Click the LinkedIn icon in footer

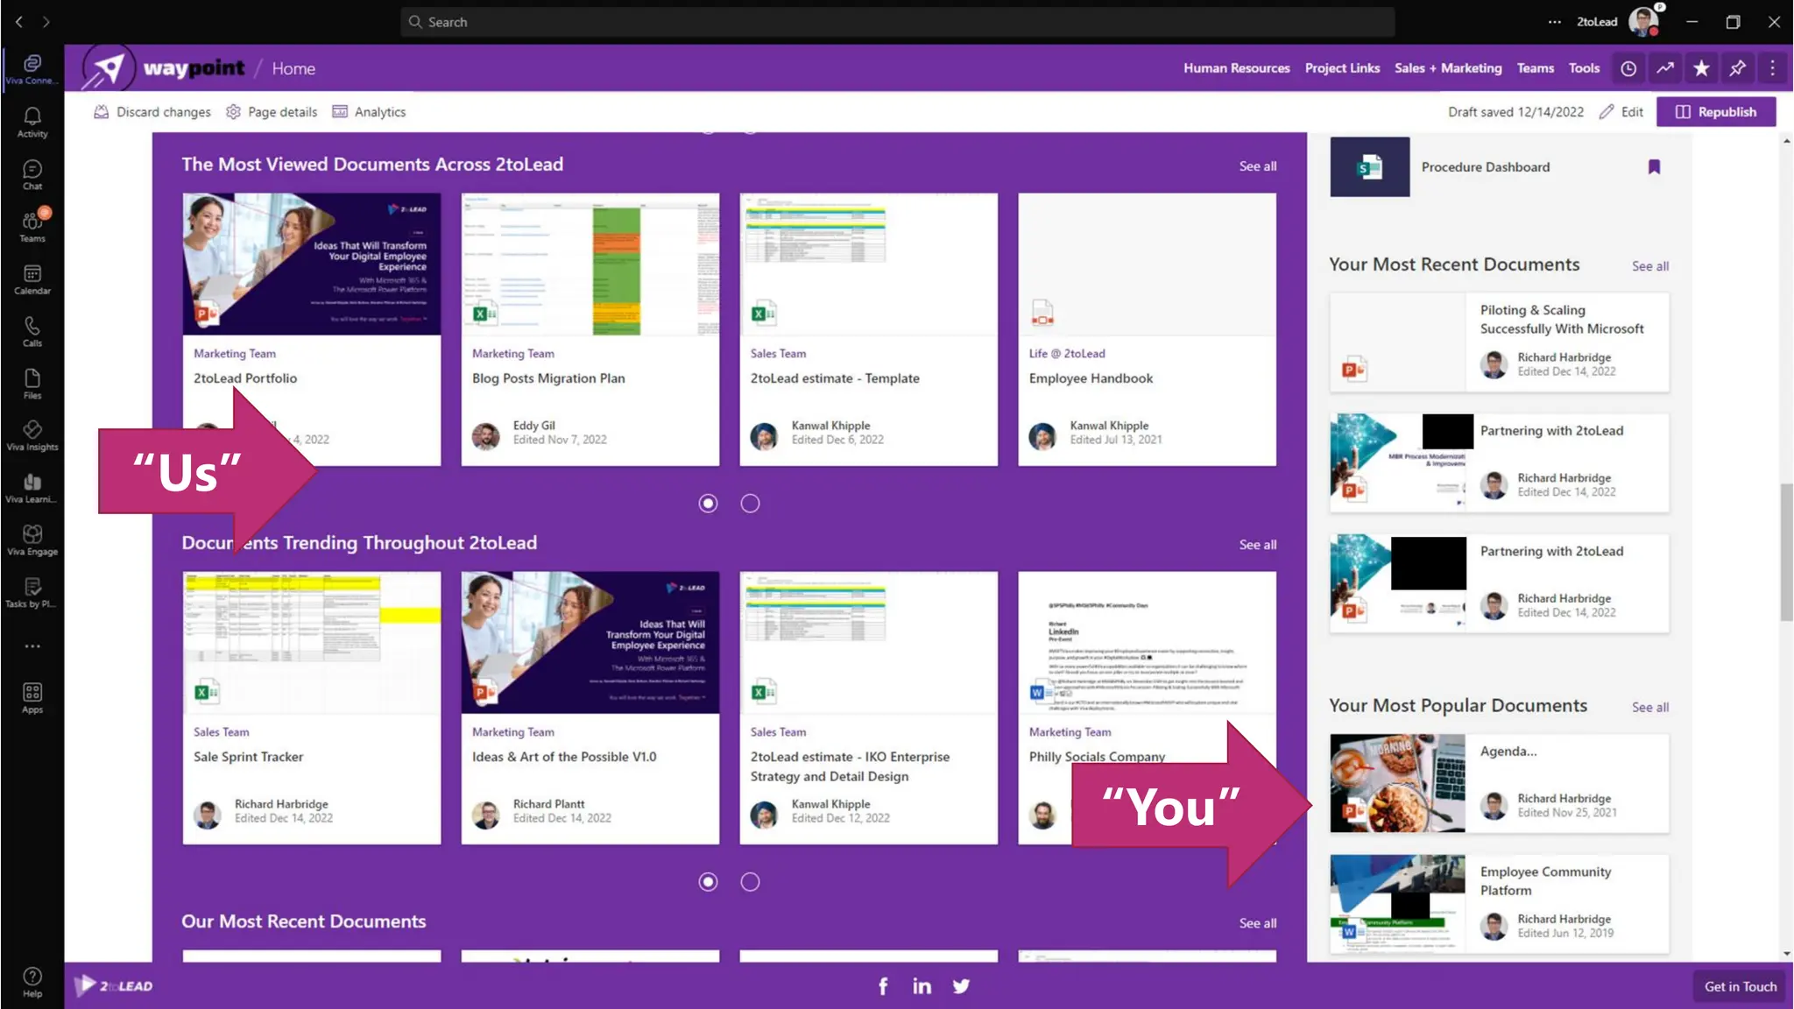(922, 986)
